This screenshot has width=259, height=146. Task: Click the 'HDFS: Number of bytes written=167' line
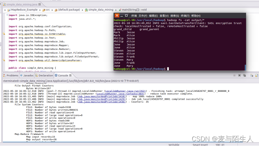click(x=50, y=123)
